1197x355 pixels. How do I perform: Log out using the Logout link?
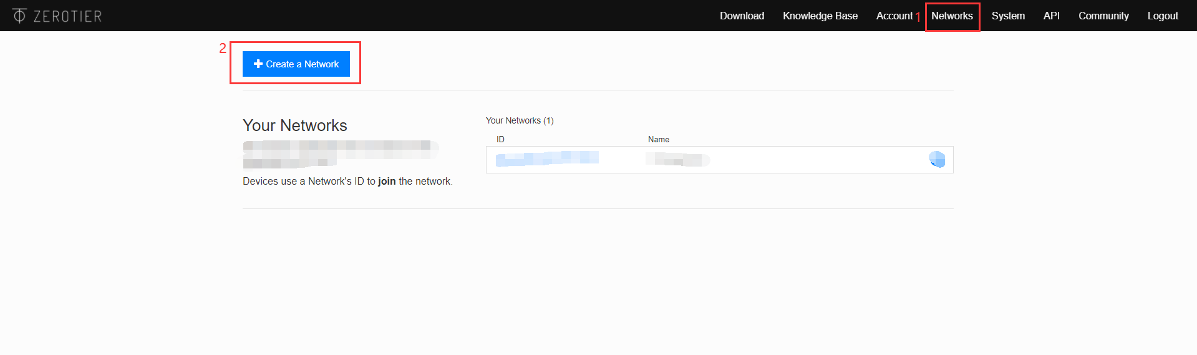pos(1163,16)
